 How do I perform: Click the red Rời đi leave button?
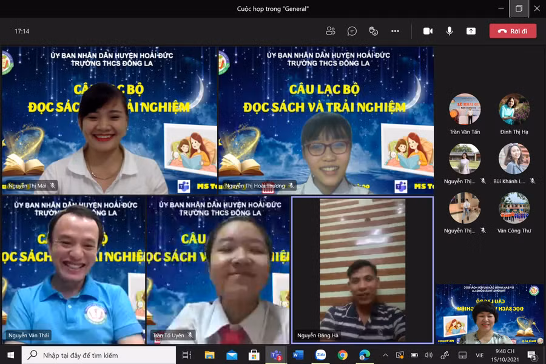[513, 31]
